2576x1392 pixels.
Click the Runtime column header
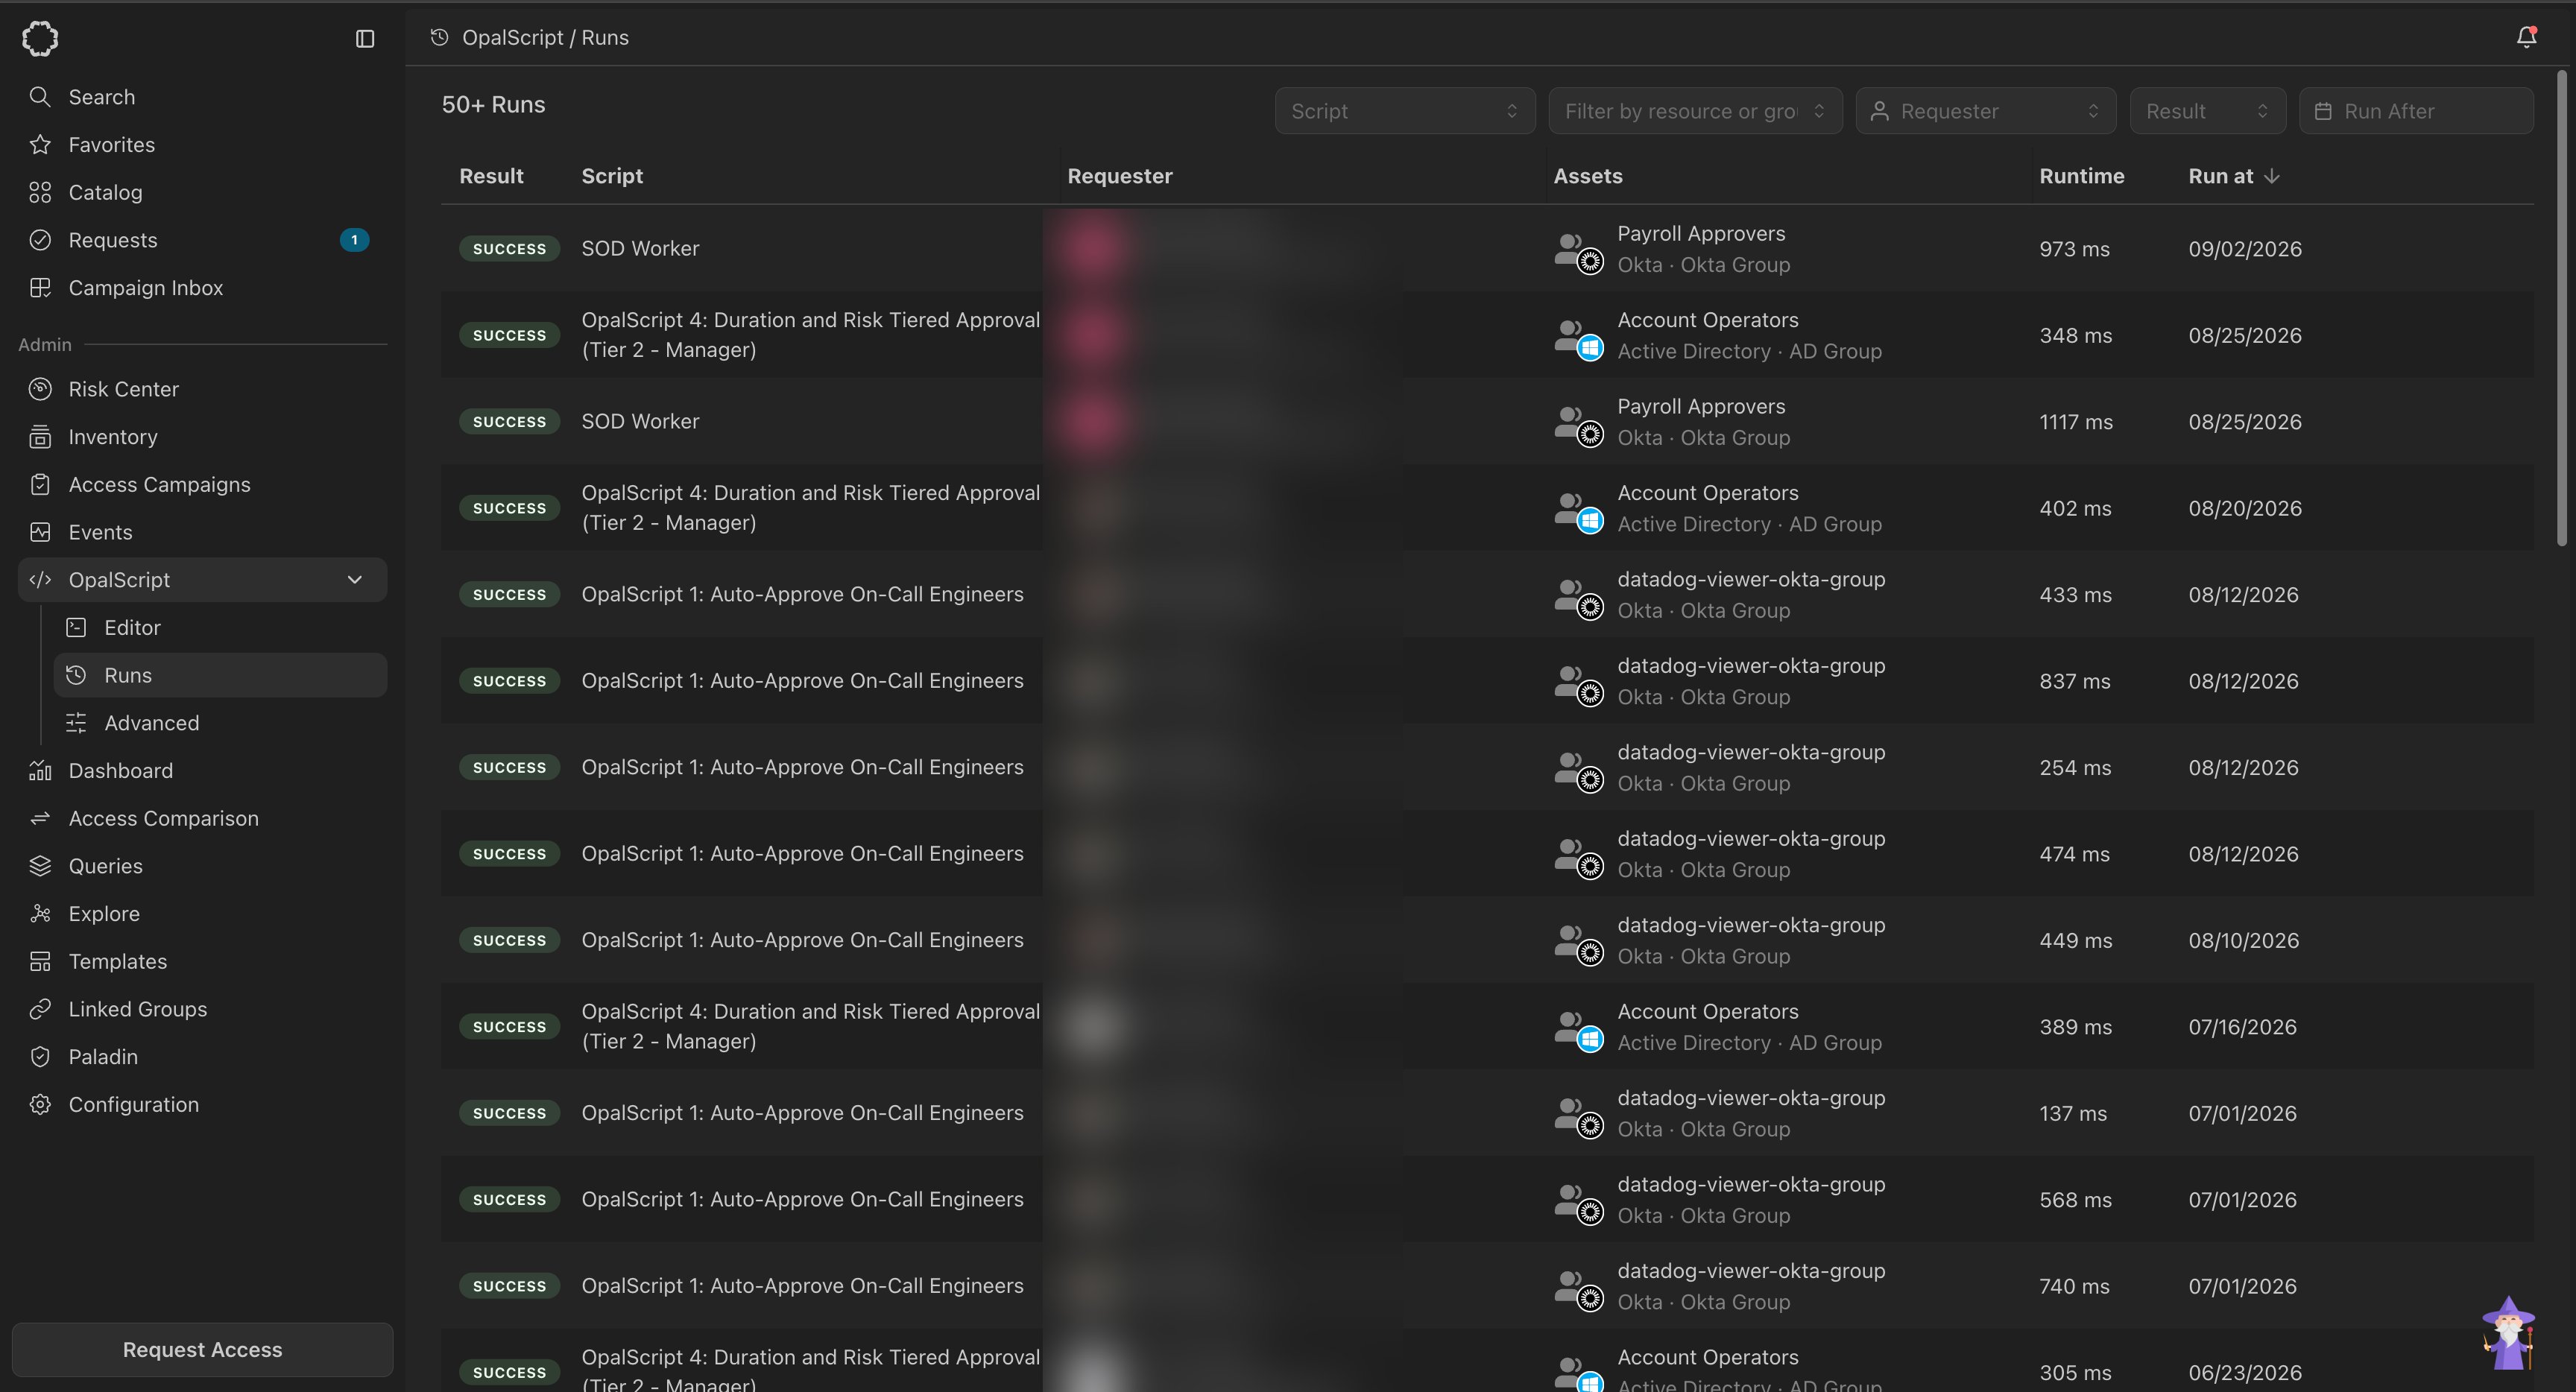[x=2081, y=176]
